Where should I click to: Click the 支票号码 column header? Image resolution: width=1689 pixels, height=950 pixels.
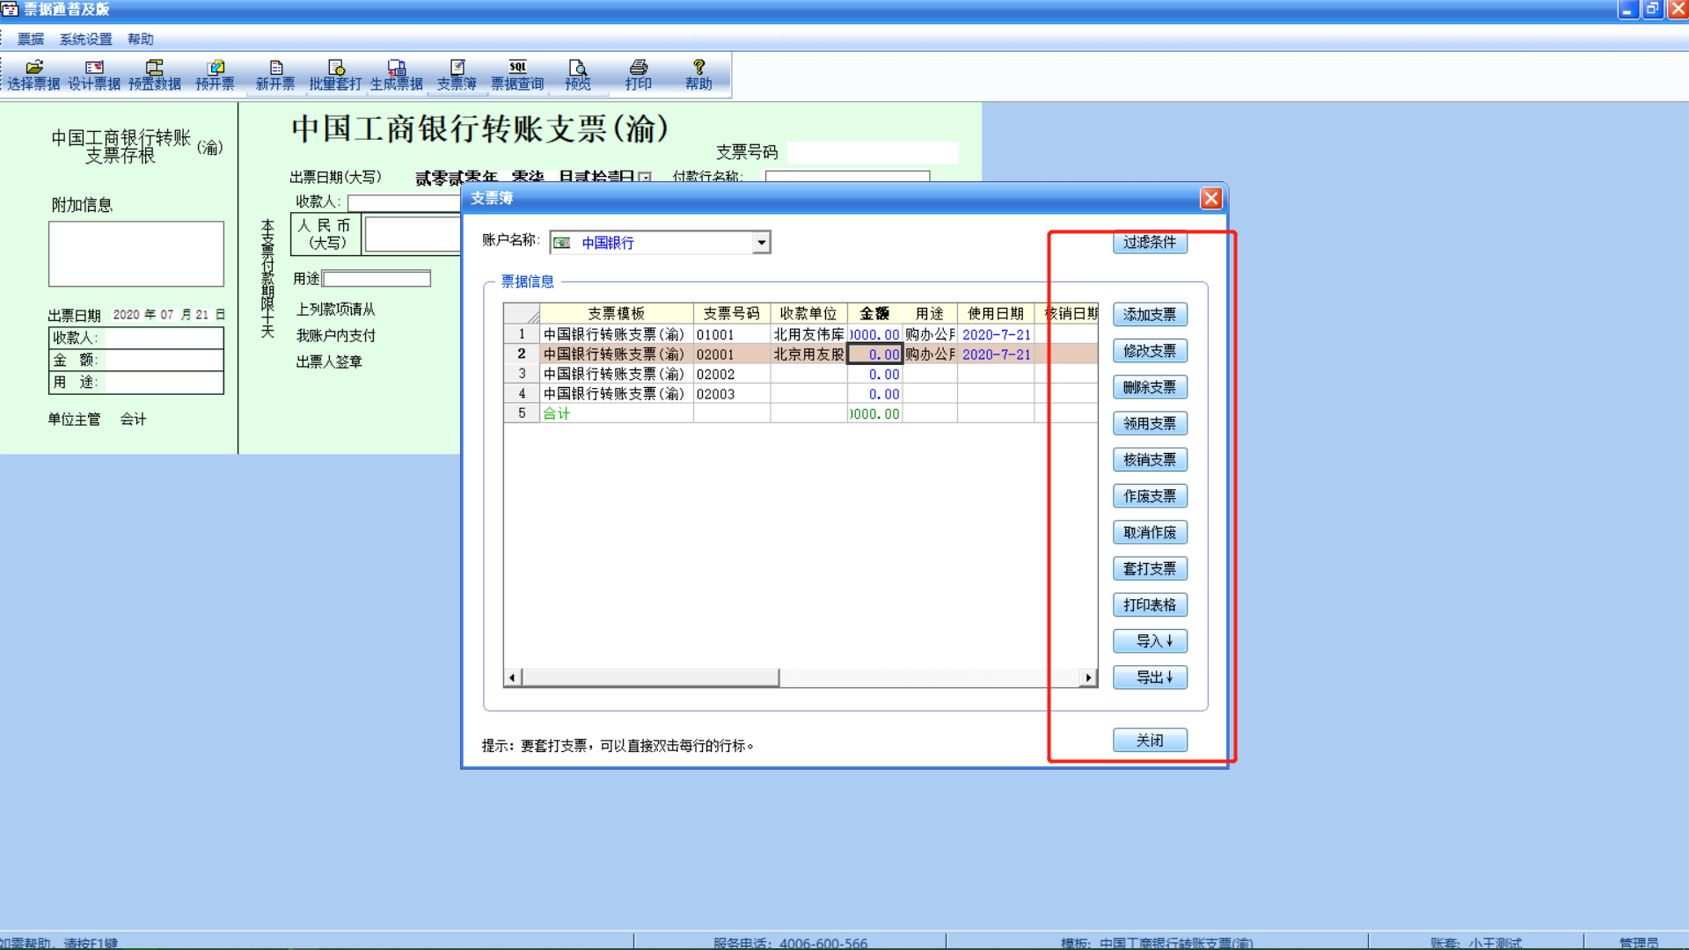[x=732, y=313]
